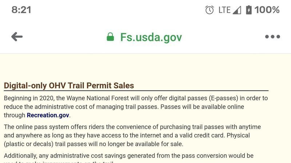This screenshot has width=291, height=163.
Task: Tap the LTE network indicator
Action: 224,10
